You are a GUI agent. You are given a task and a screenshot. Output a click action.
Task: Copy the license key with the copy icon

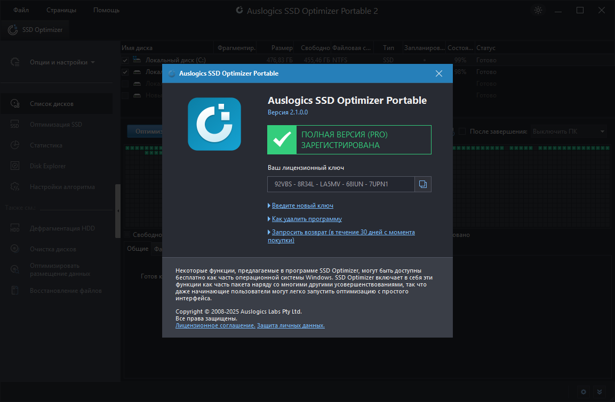(423, 184)
